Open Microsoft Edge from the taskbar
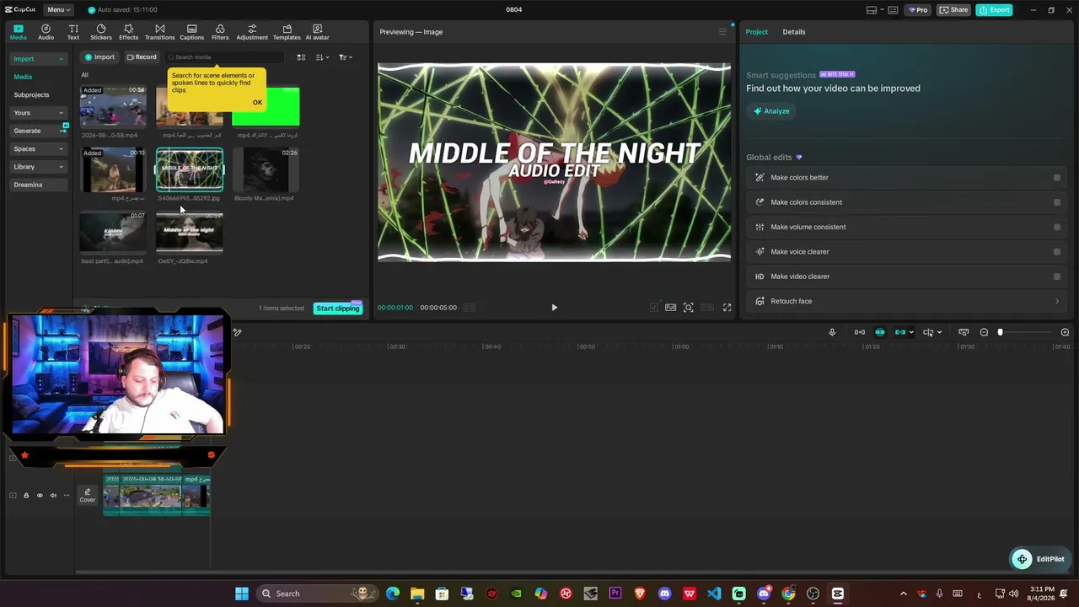The width and height of the screenshot is (1079, 607). 393,594
